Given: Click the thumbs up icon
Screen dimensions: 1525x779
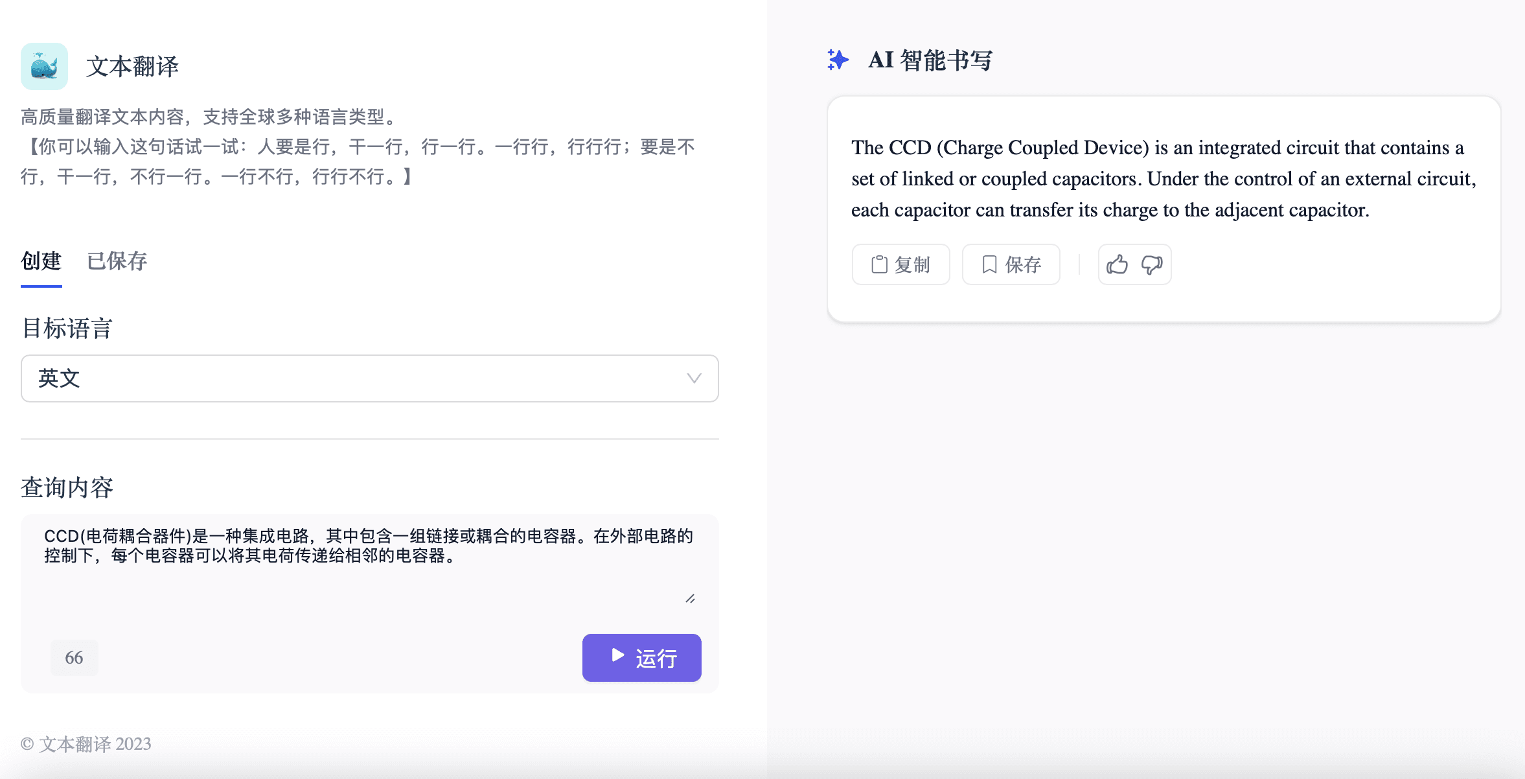Looking at the screenshot, I should 1117,264.
